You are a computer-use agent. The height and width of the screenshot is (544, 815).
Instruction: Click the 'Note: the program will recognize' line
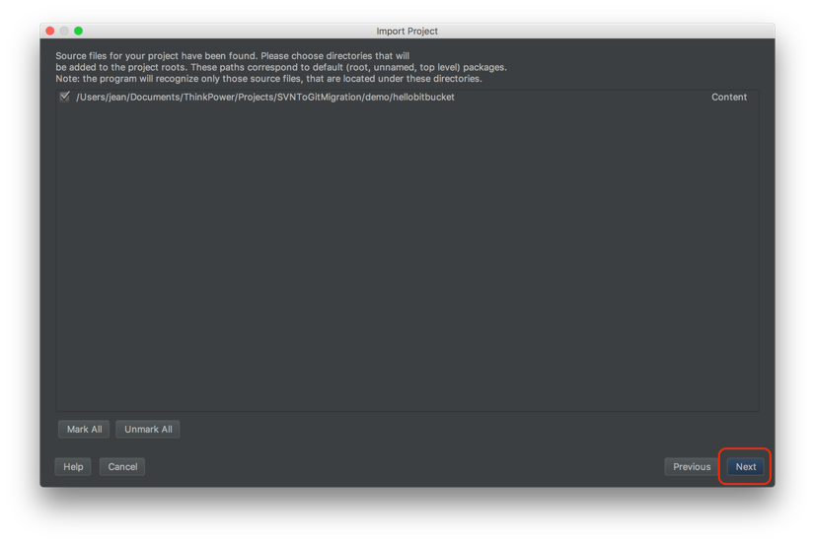(x=268, y=79)
